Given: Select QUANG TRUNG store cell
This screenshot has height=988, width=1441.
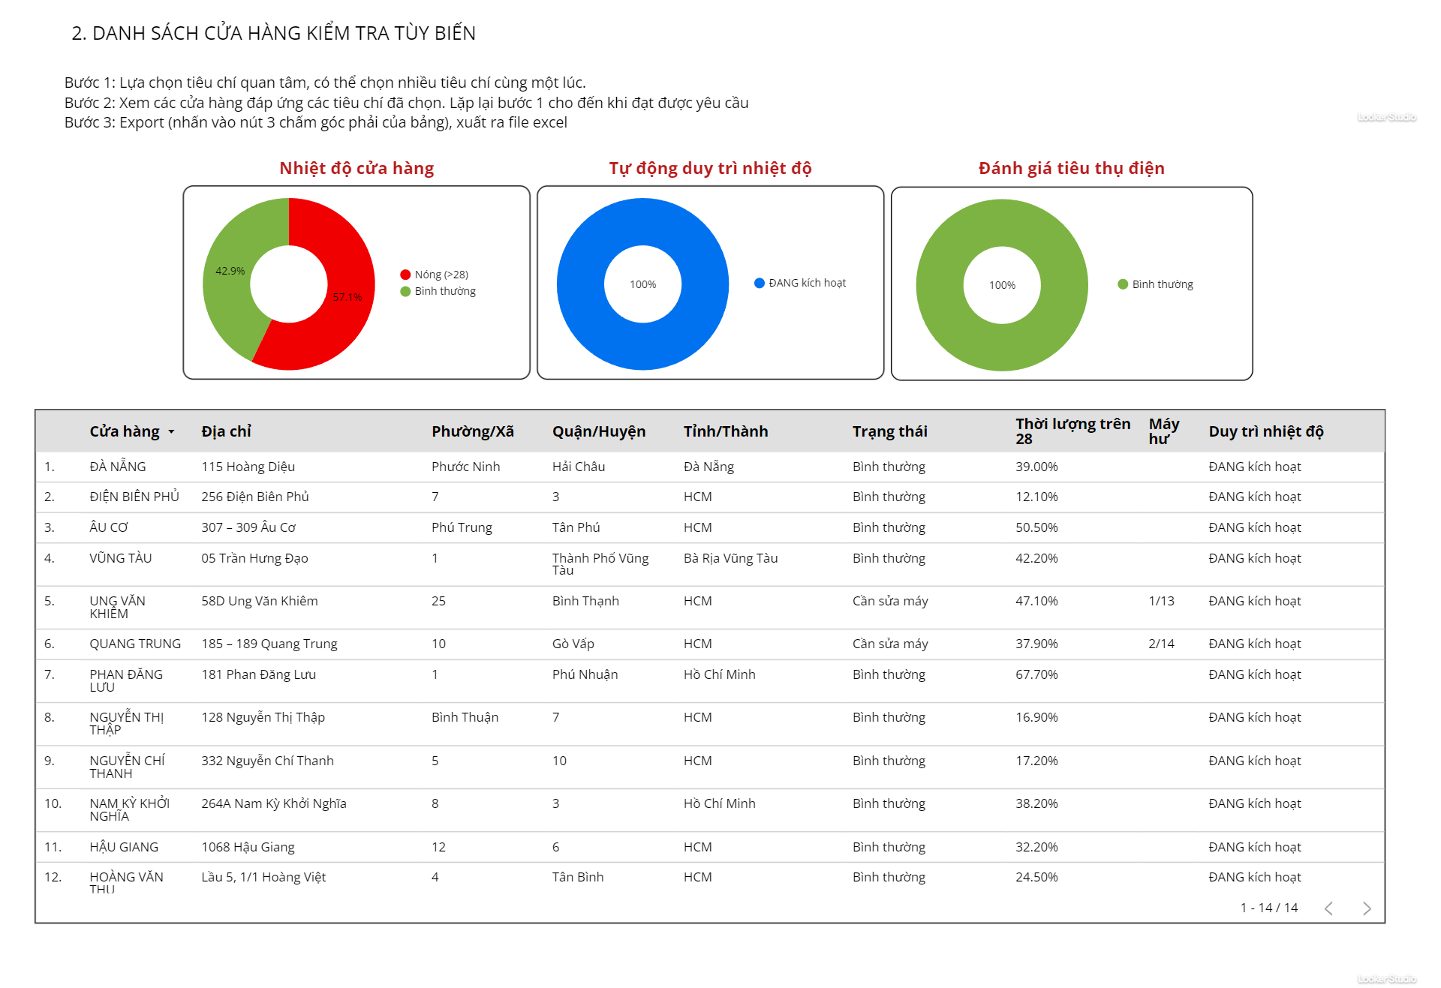Looking at the screenshot, I should (135, 644).
